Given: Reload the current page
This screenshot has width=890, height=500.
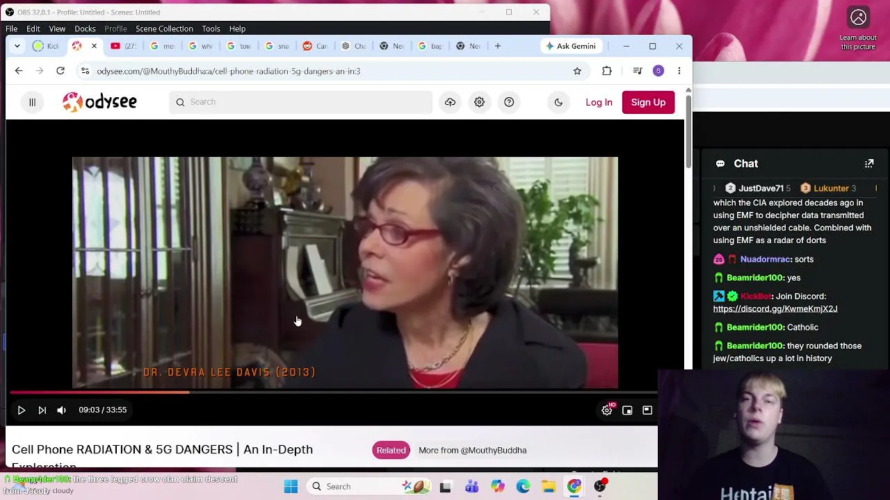Looking at the screenshot, I should point(60,71).
